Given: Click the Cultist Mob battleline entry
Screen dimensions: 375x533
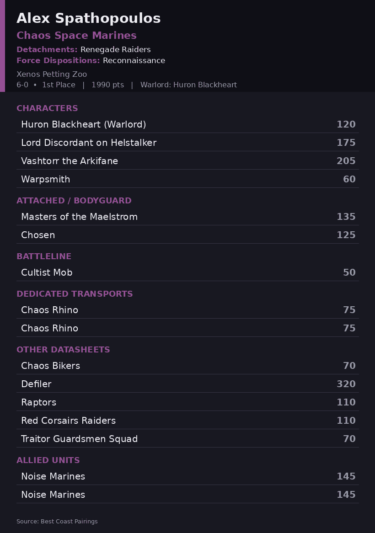Looking at the screenshot, I should 187,272.
